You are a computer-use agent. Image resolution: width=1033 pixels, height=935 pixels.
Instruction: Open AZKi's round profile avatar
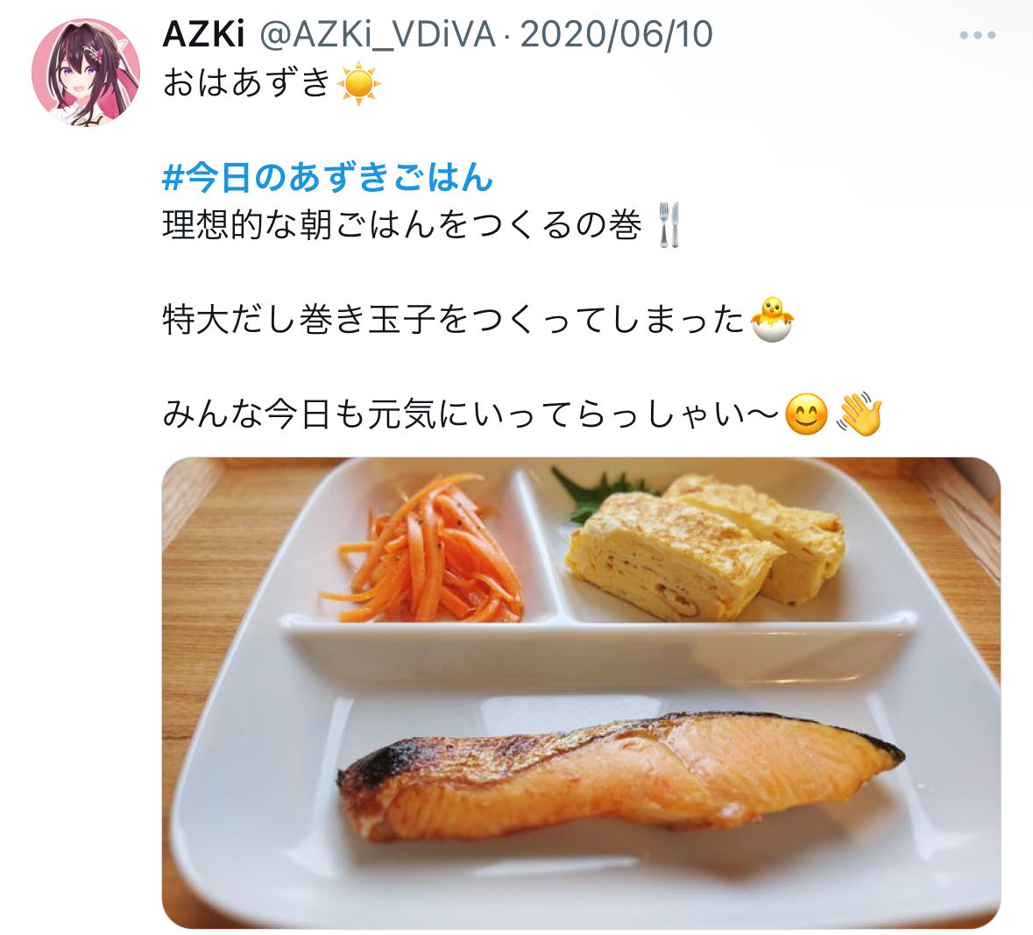(86, 72)
